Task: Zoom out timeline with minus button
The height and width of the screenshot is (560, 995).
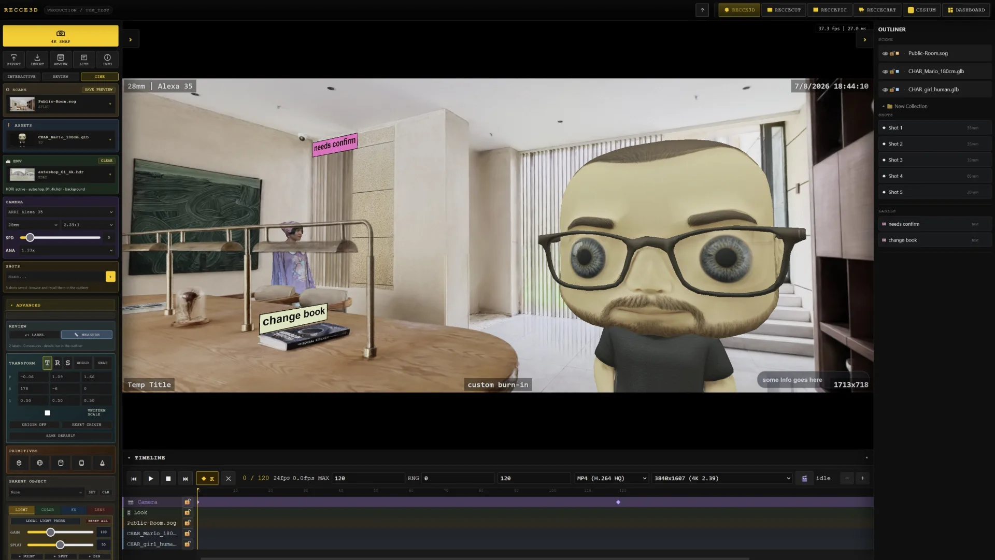Action: tap(847, 479)
